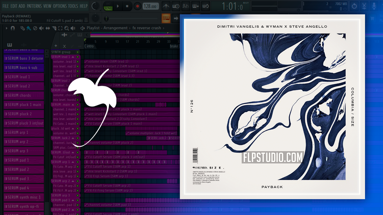This screenshot has width=383, height=215.
Task: Adjust the song position slider
Action: pos(106,19)
